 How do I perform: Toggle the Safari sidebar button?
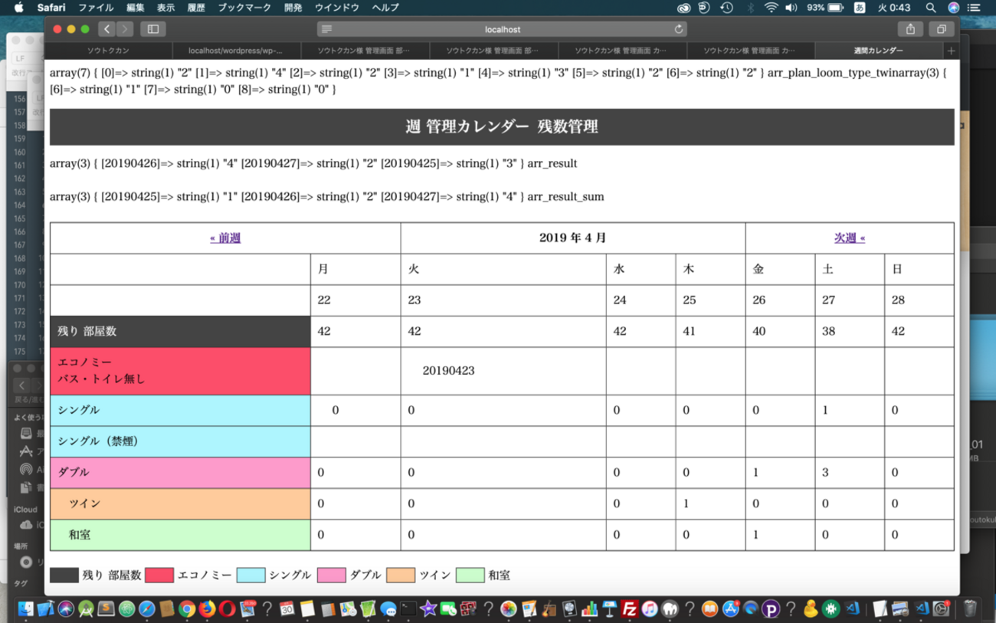pos(153,29)
